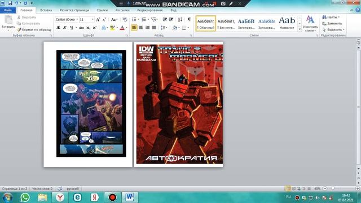
Task: Open the borders dropdown
Action: coord(188,28)
